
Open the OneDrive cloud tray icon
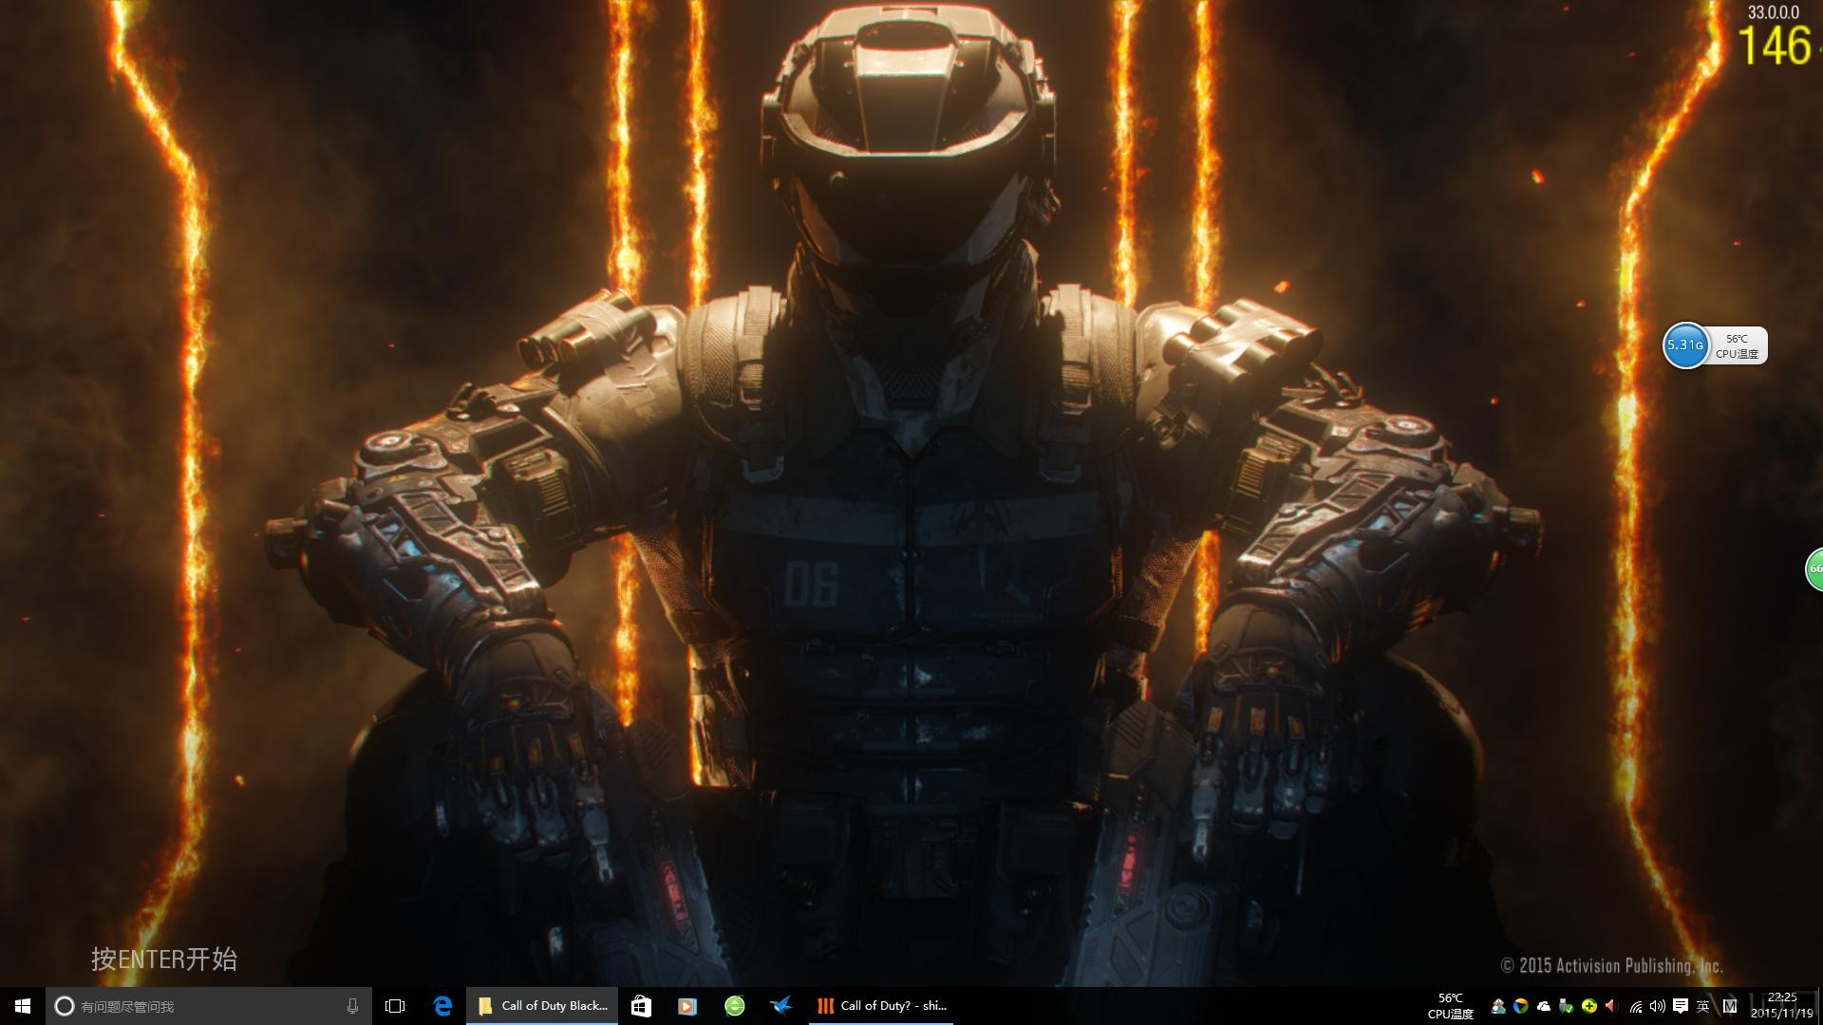click(1544, 1006)
